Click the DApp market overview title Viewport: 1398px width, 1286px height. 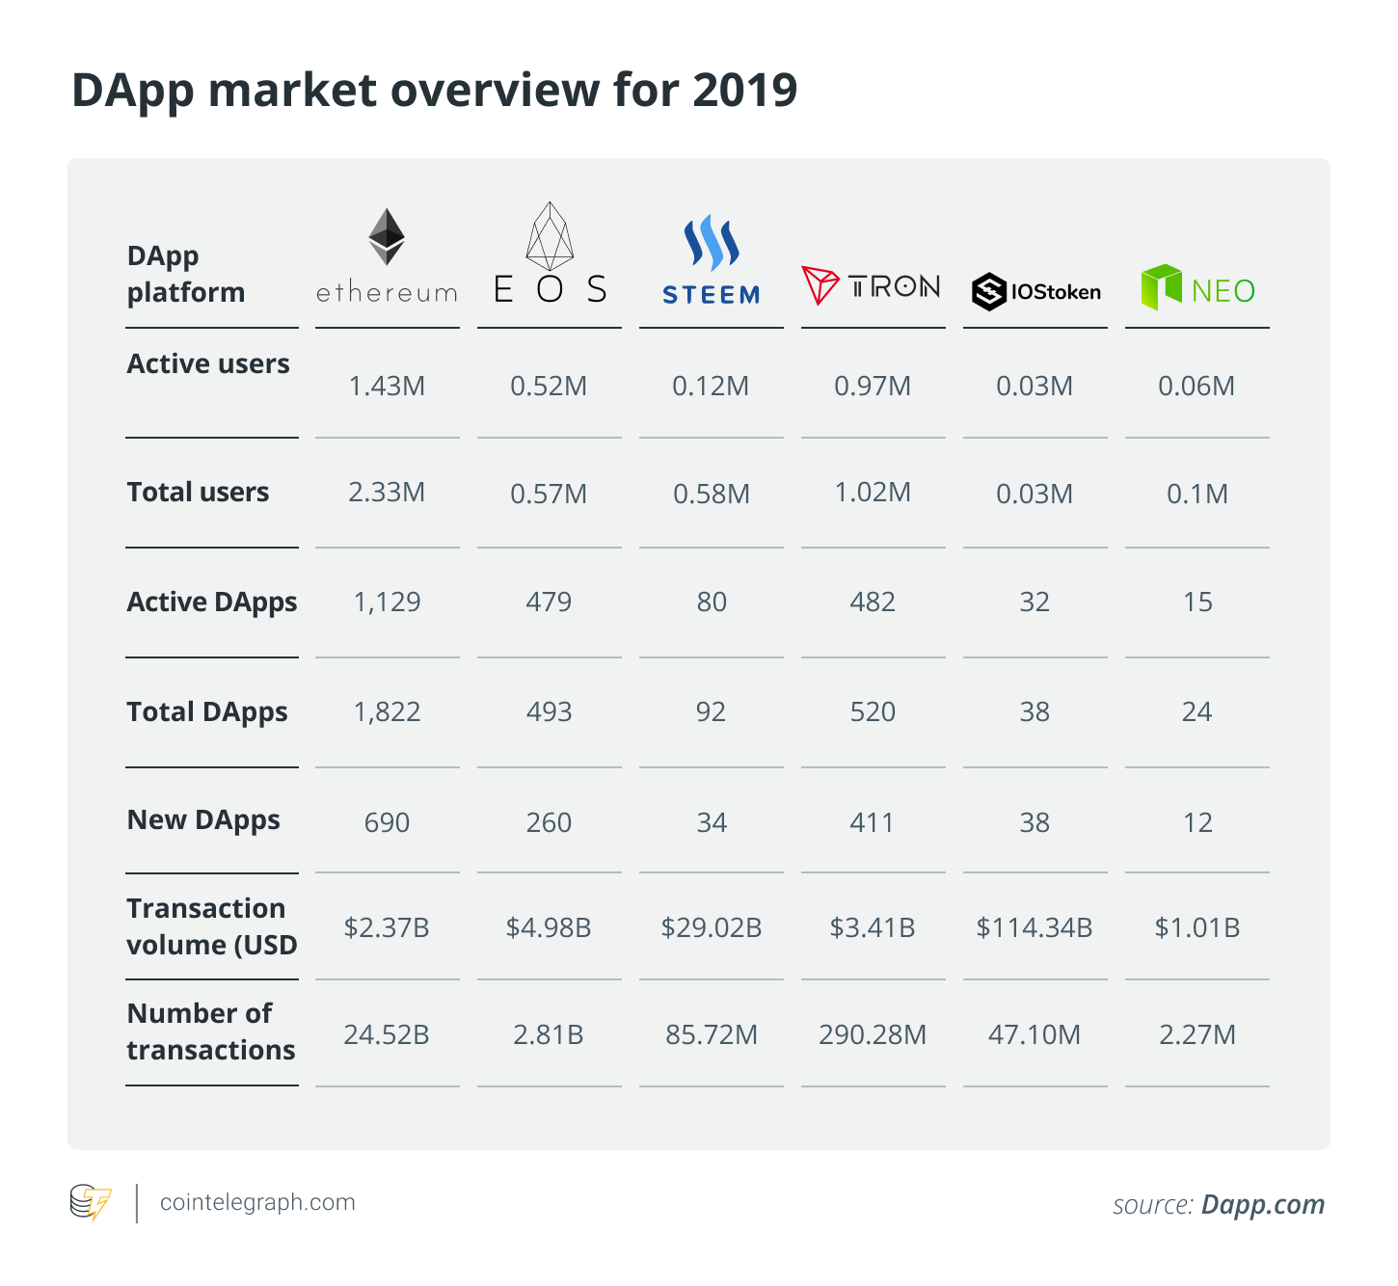(435, 91)
